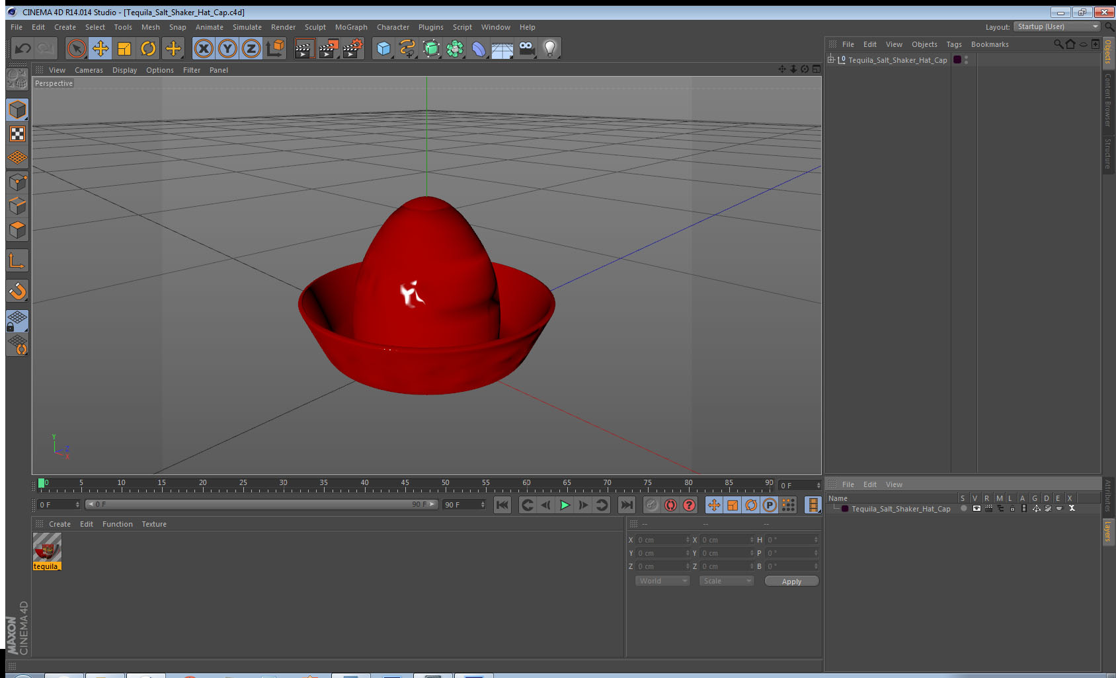This screenshot has height=678, width=1116.
Task: Click the end frame 90 F field
Action: (464, 505)
